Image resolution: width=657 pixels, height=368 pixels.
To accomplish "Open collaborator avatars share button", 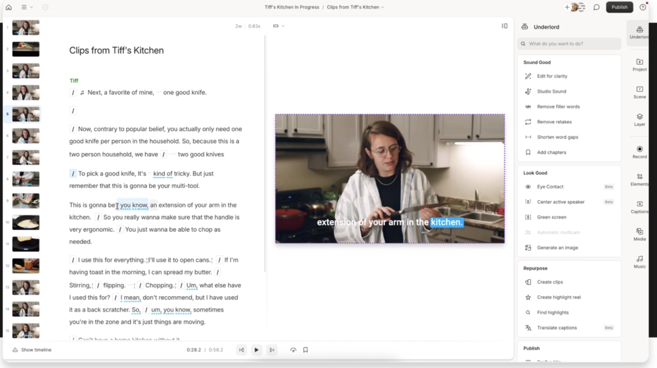I will pyautogui.click(x=574, y=7).
